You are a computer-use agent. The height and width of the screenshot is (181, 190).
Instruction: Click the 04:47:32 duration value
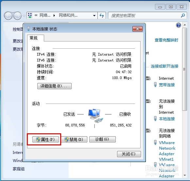pyautogui.click(x=124, y=72)
